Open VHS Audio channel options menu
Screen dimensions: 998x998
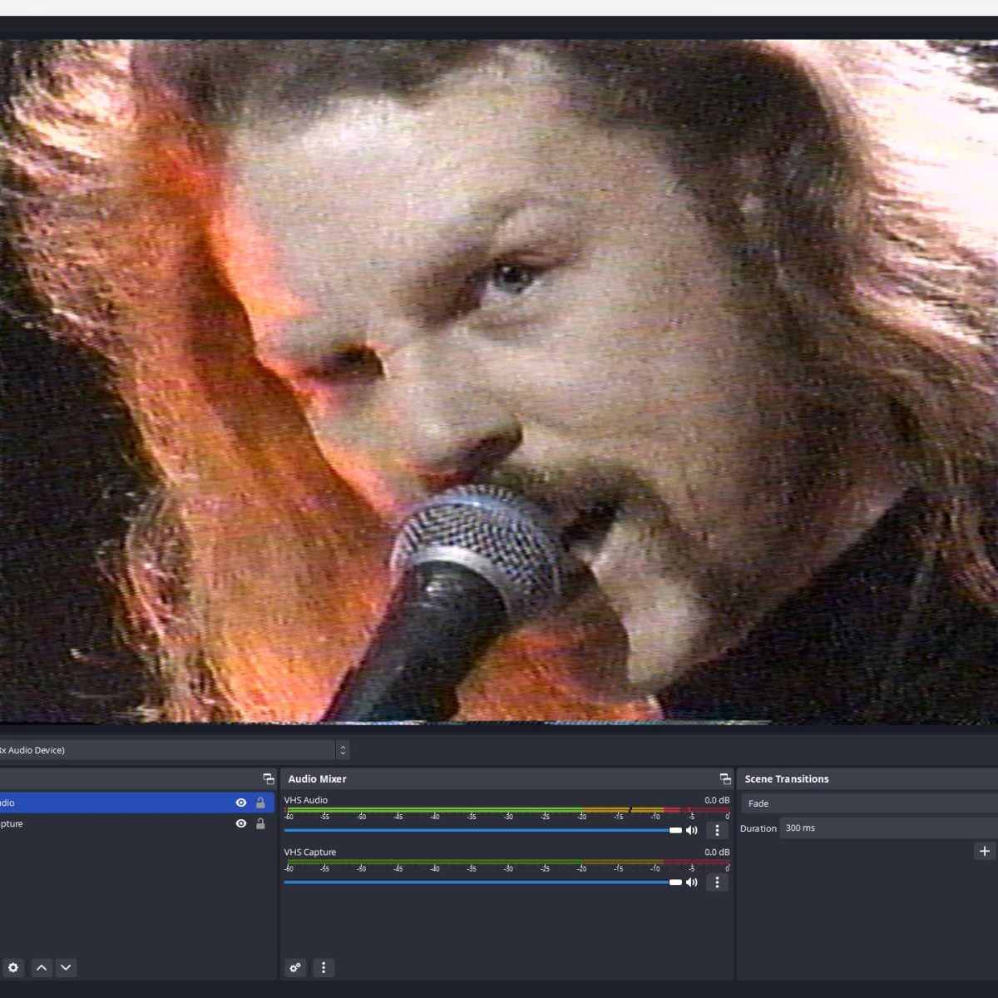[717, 830]
